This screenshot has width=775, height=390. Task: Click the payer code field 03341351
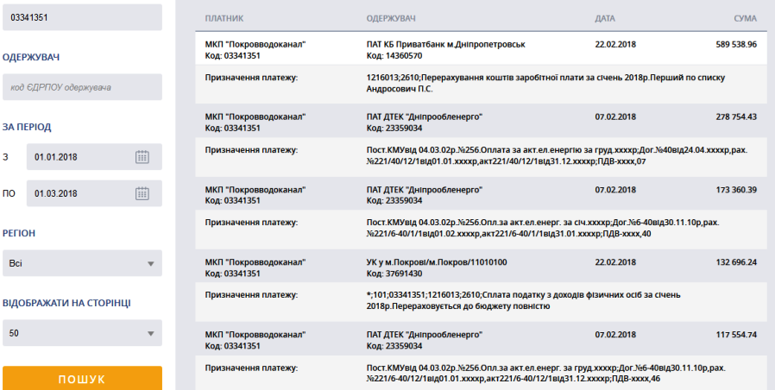pyautogui.click(x=82, y=17)
